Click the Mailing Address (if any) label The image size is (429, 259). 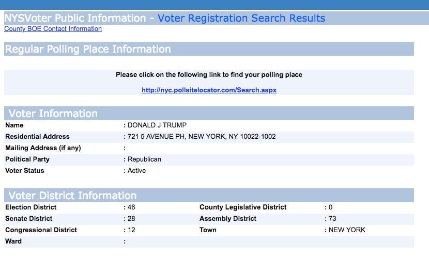(x=43, y=148)
